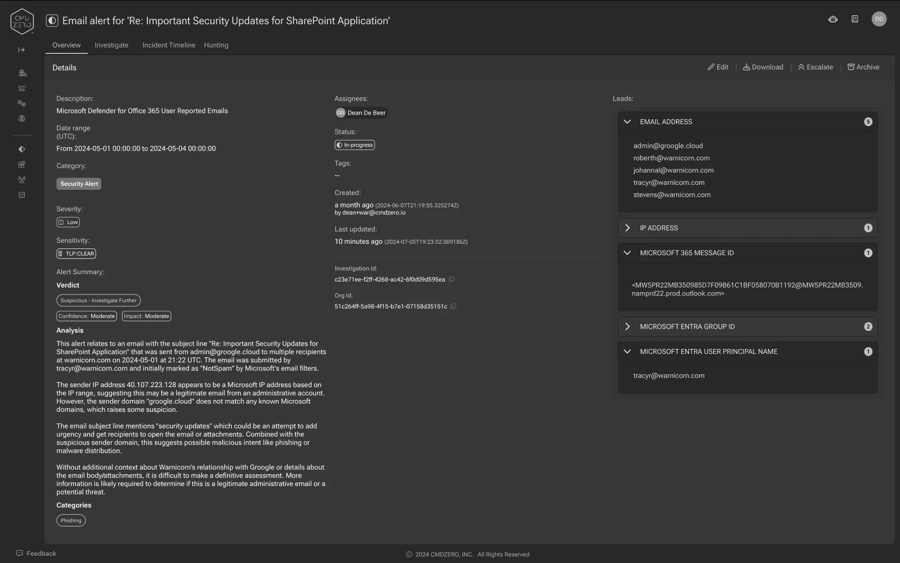Screen dimensions: 900x563
Task: Escalate this investigation
Action: pos(815,67)
